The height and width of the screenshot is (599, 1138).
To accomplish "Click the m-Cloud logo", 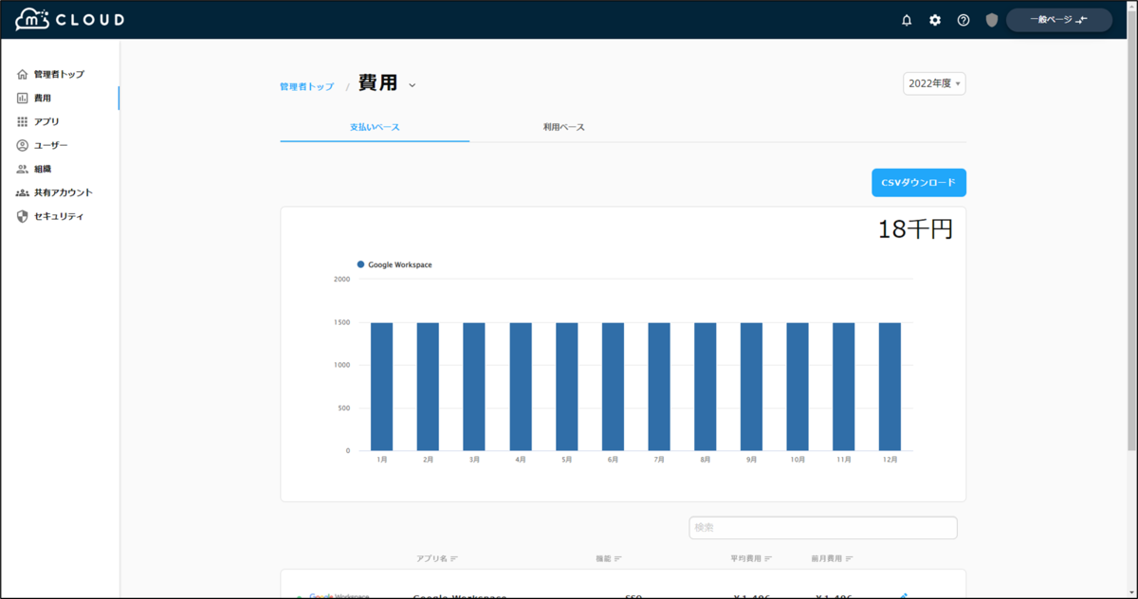I will point(69,19).
